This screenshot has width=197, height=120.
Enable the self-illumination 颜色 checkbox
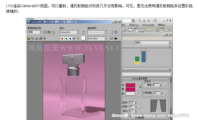coord(145,85)
